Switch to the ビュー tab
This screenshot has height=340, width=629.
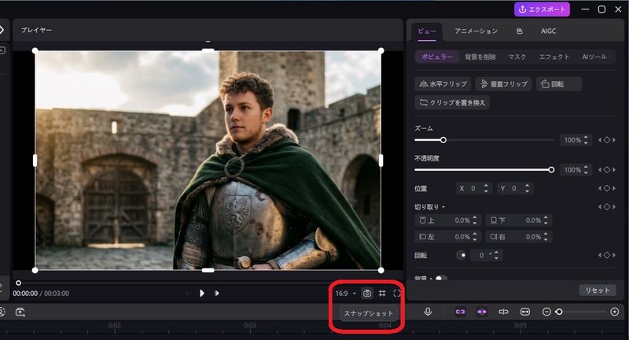coord(427,31)
